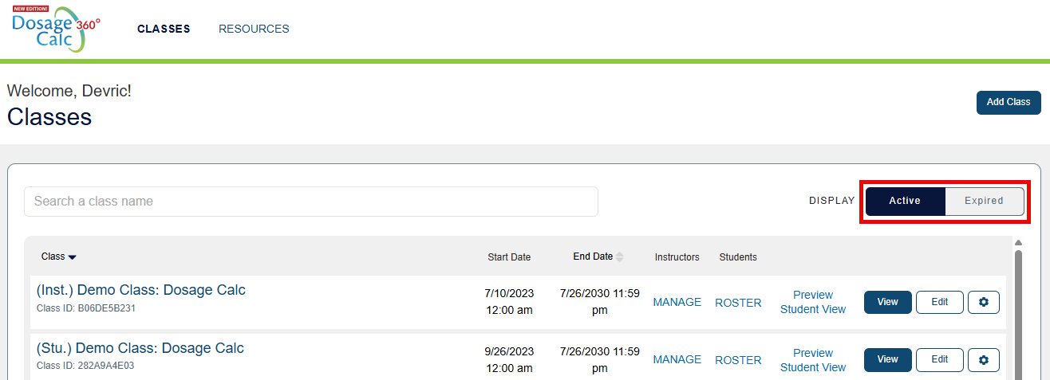The width and height of the screenshot is (1050, 380).
Task: Sort by End Date arrows icon
Action: tap(620, 257)
